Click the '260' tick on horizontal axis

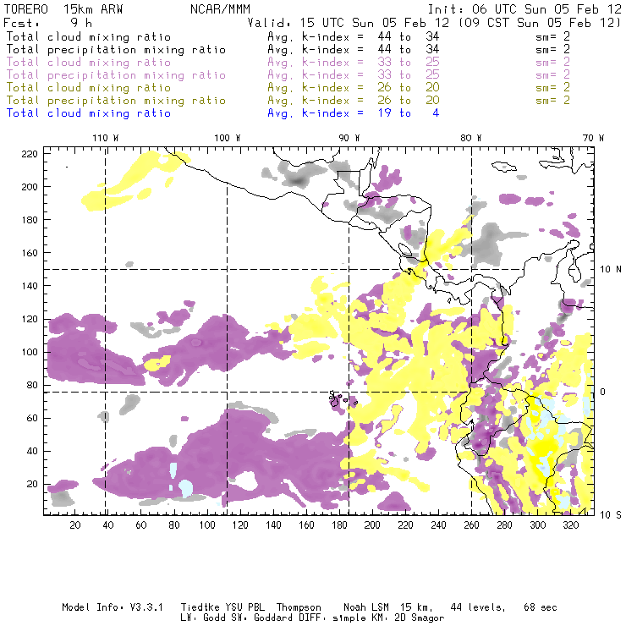coord(471,525)
